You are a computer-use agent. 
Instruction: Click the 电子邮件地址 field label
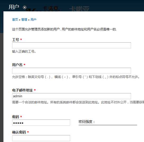(22, 90)
